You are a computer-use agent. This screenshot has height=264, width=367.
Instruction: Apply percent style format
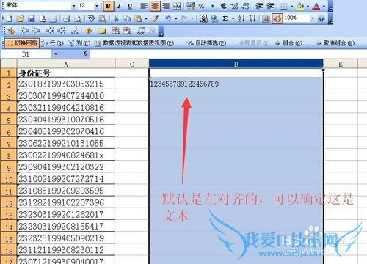(x=201, y=6)
